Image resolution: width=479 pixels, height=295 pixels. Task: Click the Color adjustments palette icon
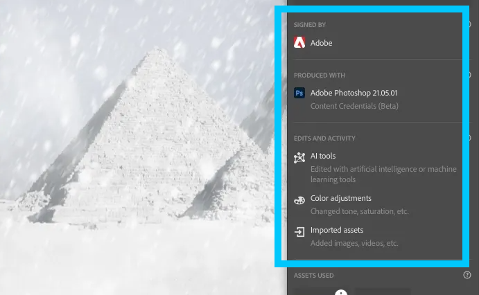coord(299,200)
